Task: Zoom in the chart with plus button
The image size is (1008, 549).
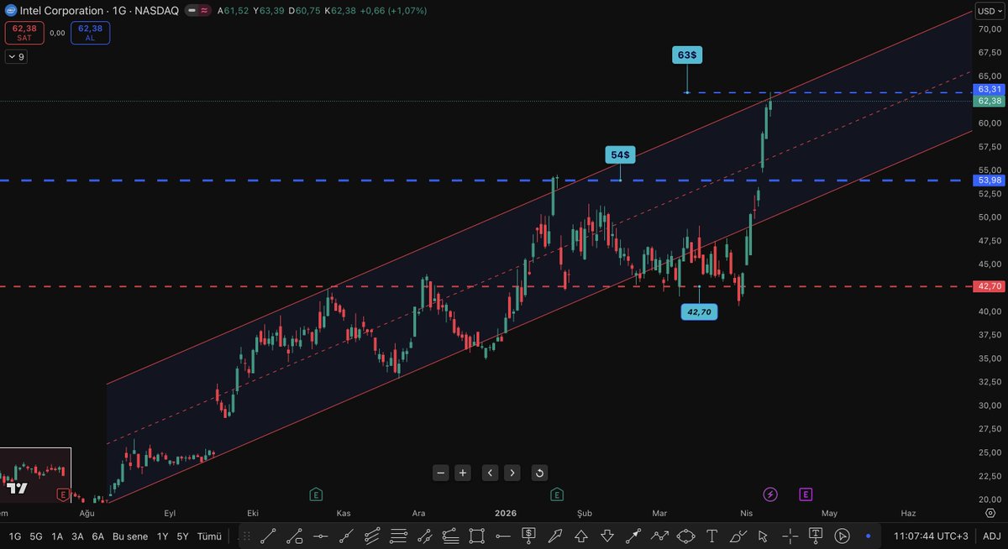Action: click(463, 473)
